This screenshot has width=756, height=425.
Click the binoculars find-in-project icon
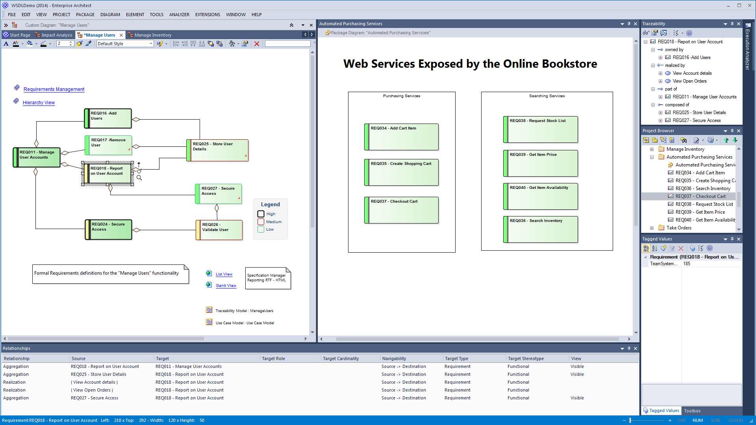[684, 140]
